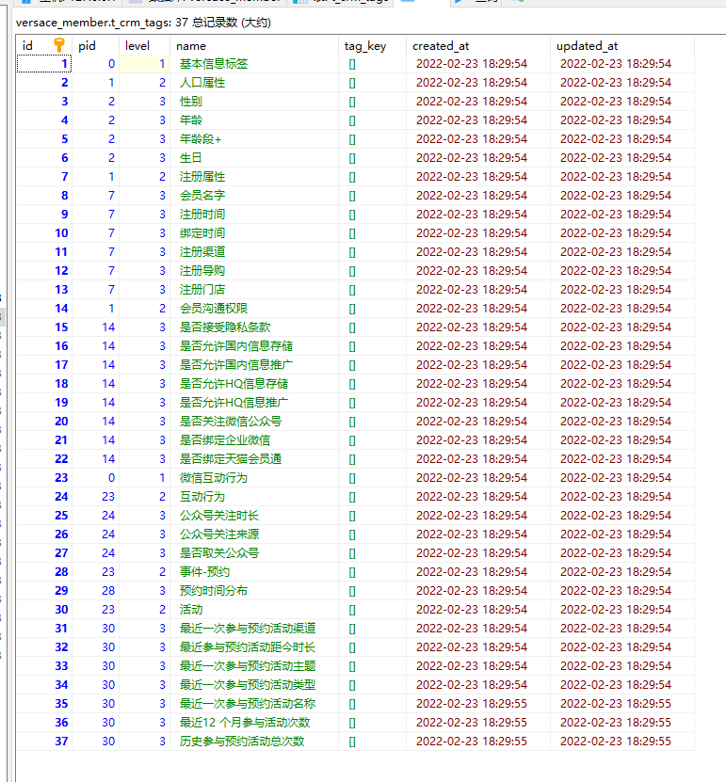This screenshot has height=782, width=726.
Task: Click created_at cell in row id 35
Action: point(478,704)
